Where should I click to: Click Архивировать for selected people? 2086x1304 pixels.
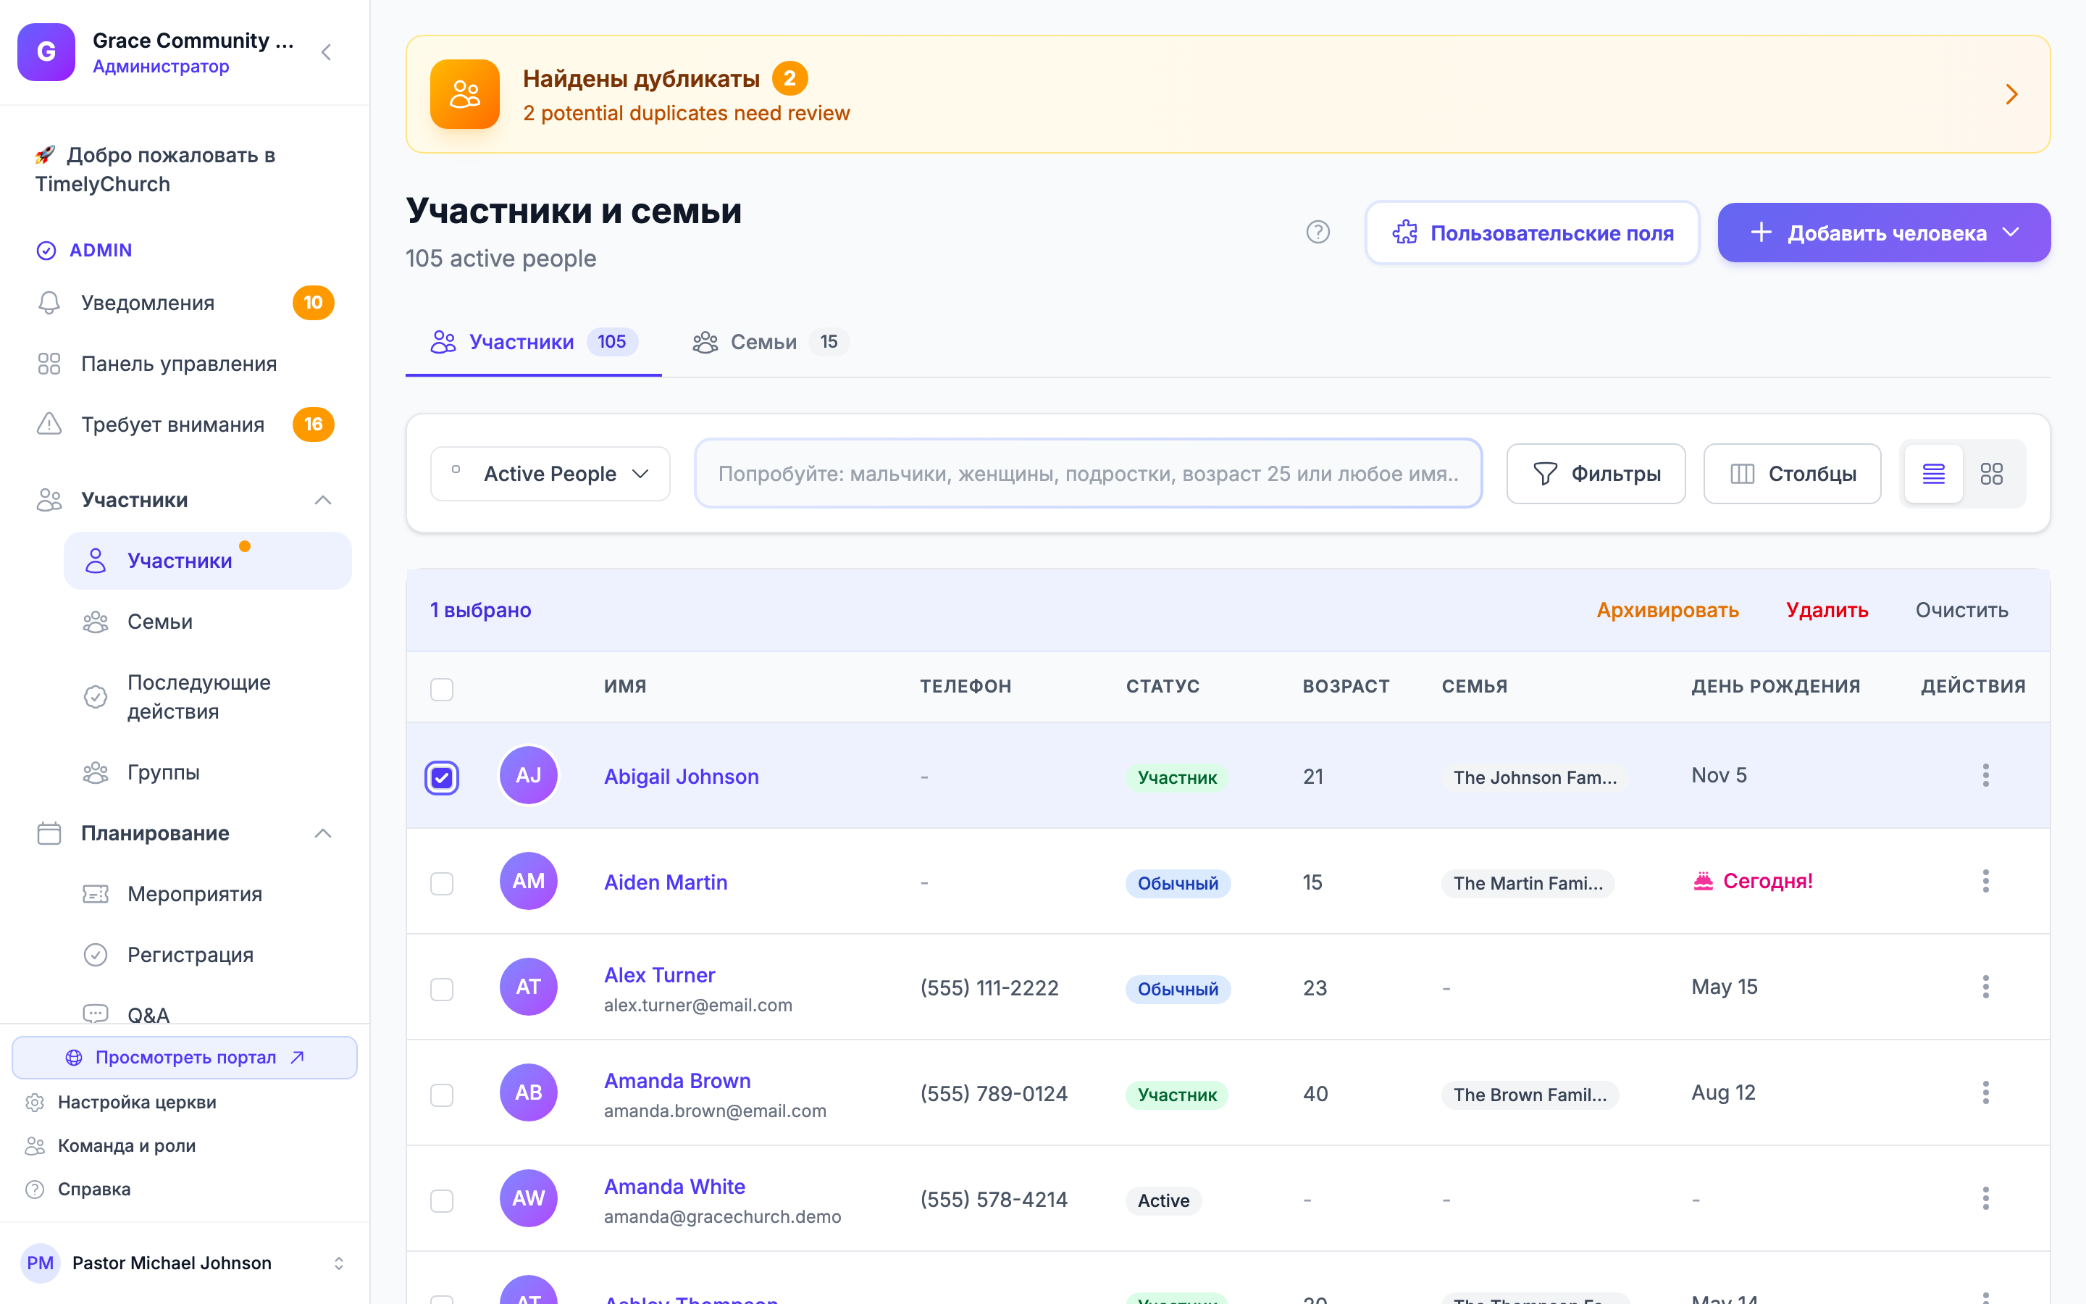point(1667,610)
